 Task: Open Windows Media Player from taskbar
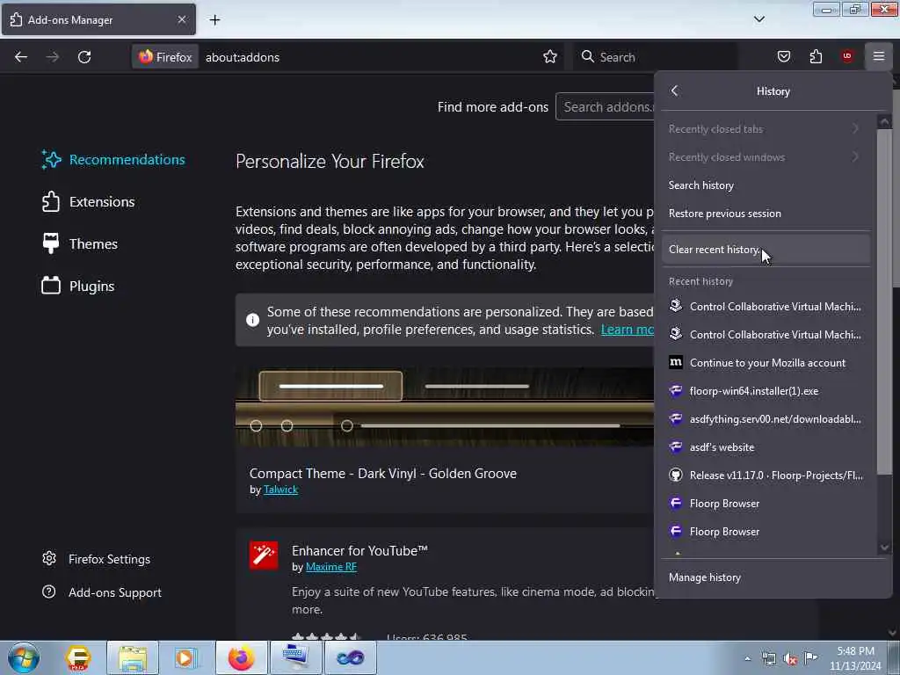tap(185, 657)
